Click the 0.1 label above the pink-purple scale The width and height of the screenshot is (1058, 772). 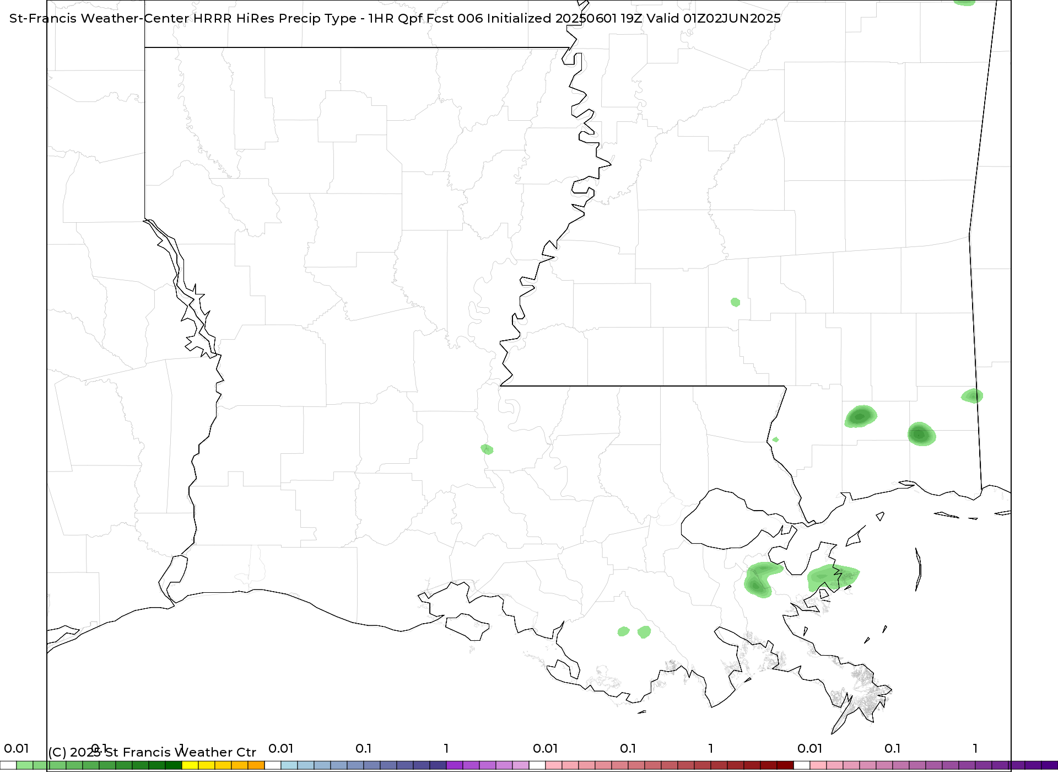coord(892,748)
